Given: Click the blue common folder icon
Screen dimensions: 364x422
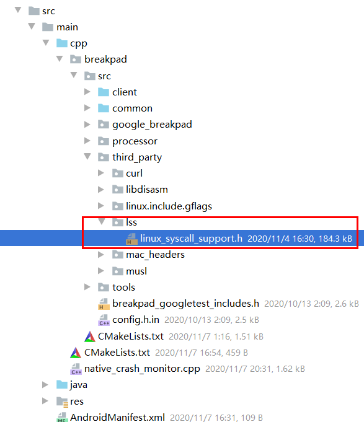Looking at the screenshot, I should [x=104, y=108].
